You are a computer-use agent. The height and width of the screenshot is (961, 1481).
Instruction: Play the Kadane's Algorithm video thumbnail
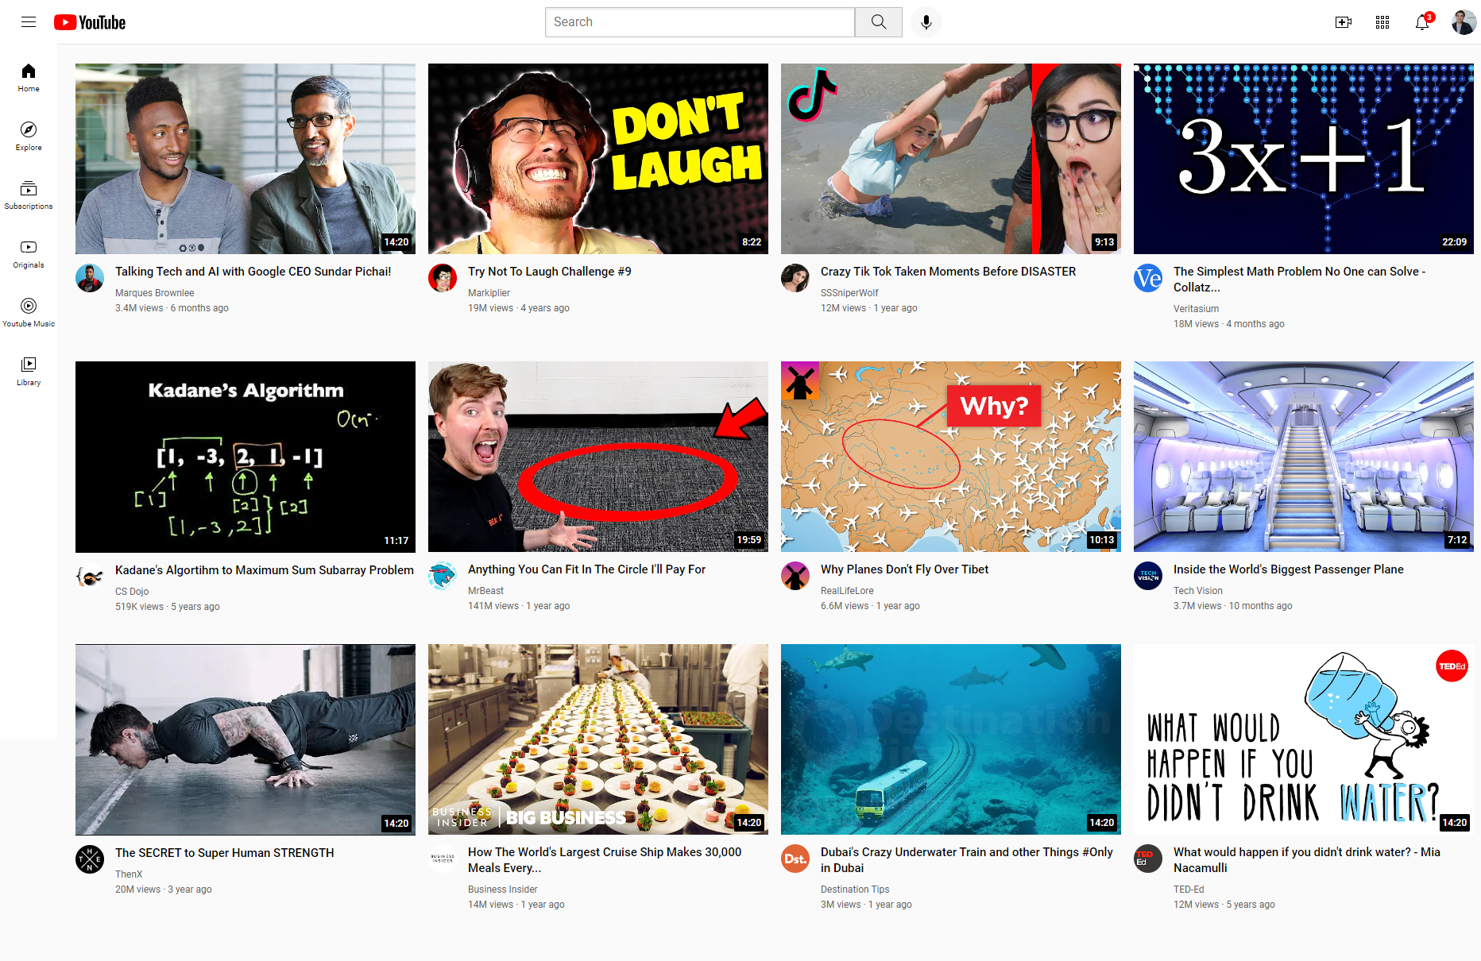point(246,457)
